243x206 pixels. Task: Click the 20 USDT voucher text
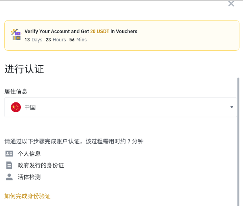99,31
